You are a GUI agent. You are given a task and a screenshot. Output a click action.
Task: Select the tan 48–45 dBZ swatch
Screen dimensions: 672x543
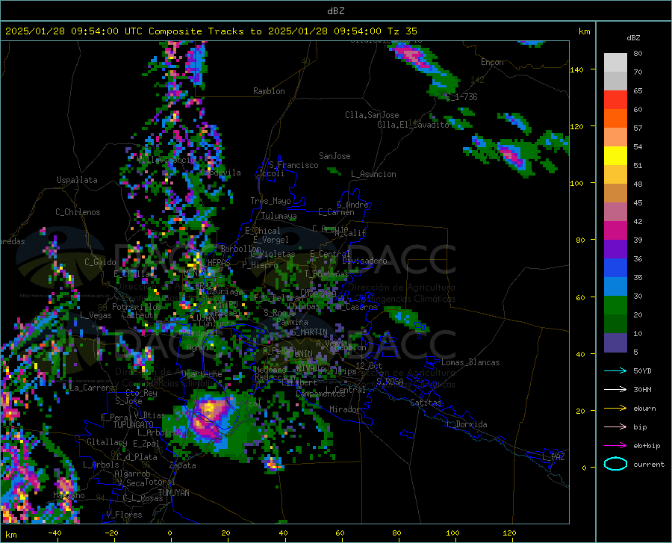click(x=615, y=193)
